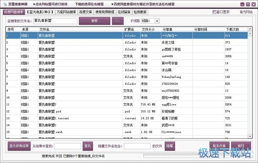Open the 【蓝光电影/种子】 tab
The image size is (258, 163).
point(40,12)
